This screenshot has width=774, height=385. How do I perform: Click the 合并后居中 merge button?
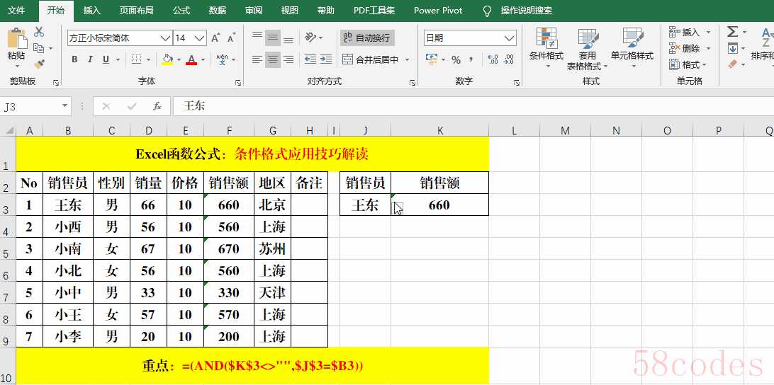371,59
